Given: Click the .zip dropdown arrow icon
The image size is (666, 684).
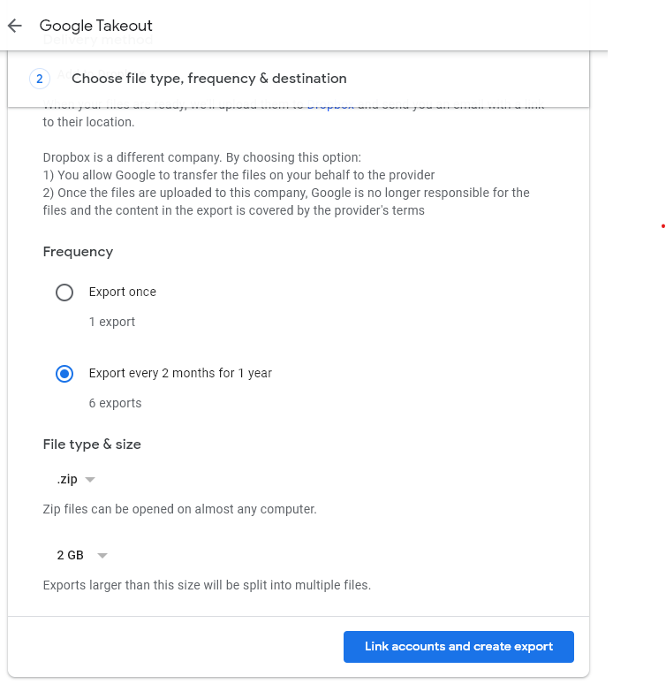Looking at the screenshot, I should click(90, 480).
